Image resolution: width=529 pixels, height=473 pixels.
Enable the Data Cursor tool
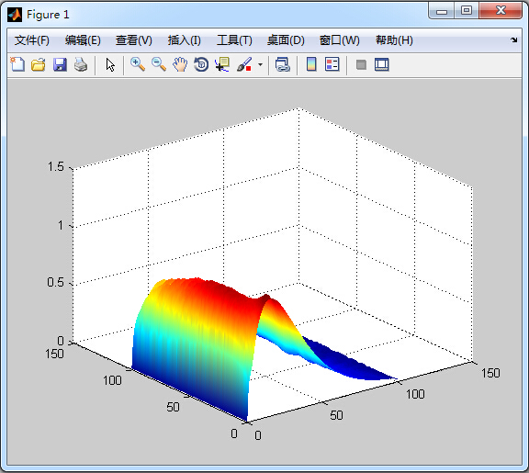(222, 64)
